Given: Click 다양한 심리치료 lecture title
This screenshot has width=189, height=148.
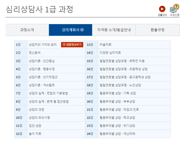Looking at the screenshot, I should click(110, 53).
